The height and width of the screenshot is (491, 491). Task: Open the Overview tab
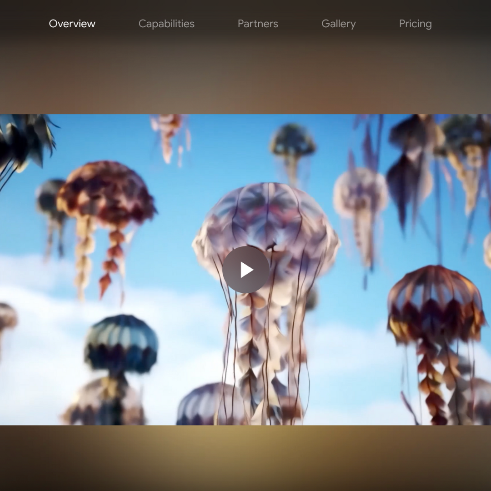pyautogui.click(x=72, y=24)
